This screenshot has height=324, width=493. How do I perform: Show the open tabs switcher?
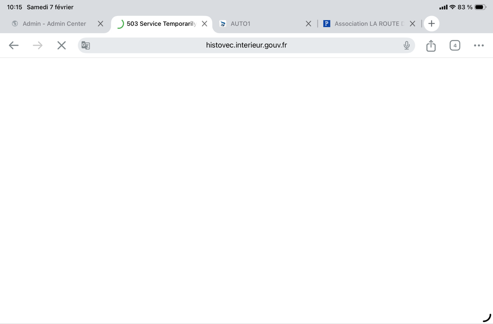tap(455, 45)
